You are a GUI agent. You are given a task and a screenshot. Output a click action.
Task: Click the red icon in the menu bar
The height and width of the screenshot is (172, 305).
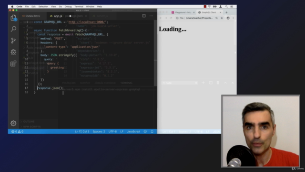[x=205, y=6]
